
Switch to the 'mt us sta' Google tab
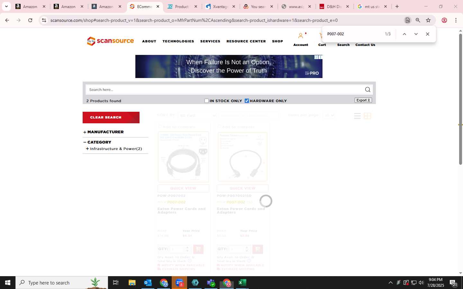(372, 6)
